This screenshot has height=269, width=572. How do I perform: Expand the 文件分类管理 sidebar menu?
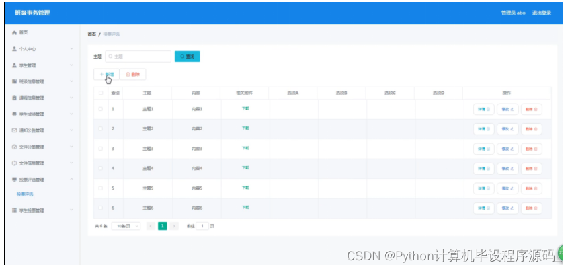pos(42,147)
